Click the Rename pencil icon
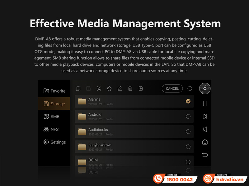Viewport: 249px width, 186px height. 120,89
